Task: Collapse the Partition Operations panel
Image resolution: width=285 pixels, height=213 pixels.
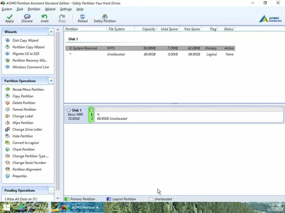Action: pos(51,81)
